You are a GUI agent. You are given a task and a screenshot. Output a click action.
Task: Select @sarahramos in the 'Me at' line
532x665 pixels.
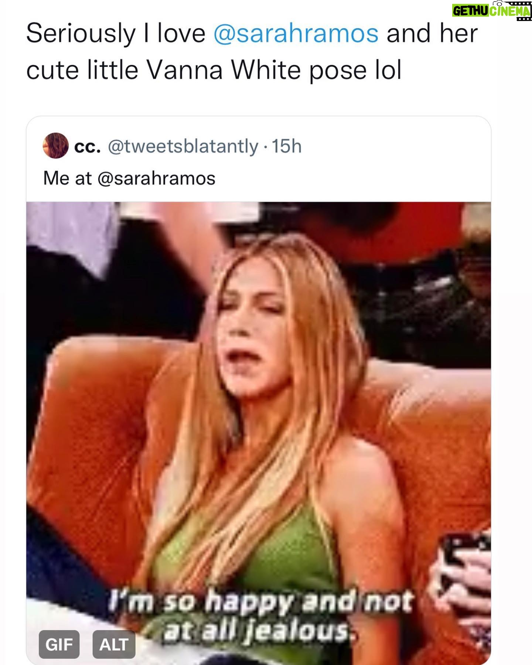pos(156,178)
